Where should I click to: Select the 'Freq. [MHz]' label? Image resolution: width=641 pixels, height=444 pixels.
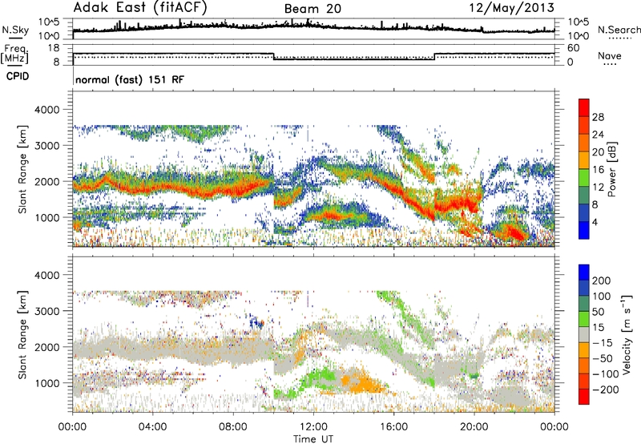pos(15,54)
